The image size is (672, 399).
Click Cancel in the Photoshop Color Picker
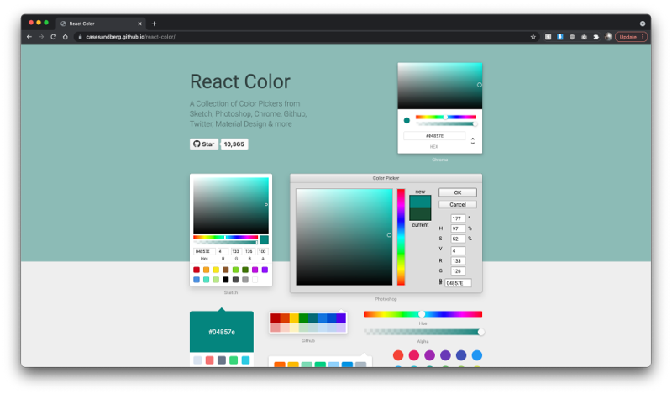457,204
